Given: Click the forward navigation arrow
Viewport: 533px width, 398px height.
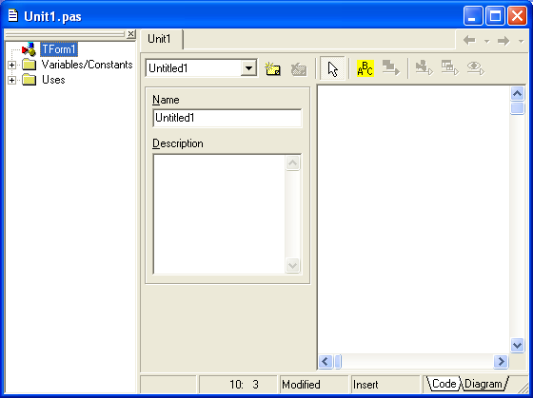Looking at the screenshot, I should coord(503,41).
